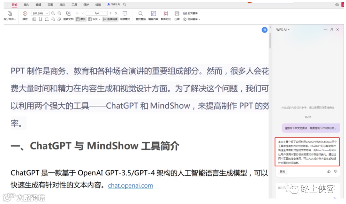Pin the WPS AI panel
The width and height of the screenshot is (346, 204).
point(332,30)
